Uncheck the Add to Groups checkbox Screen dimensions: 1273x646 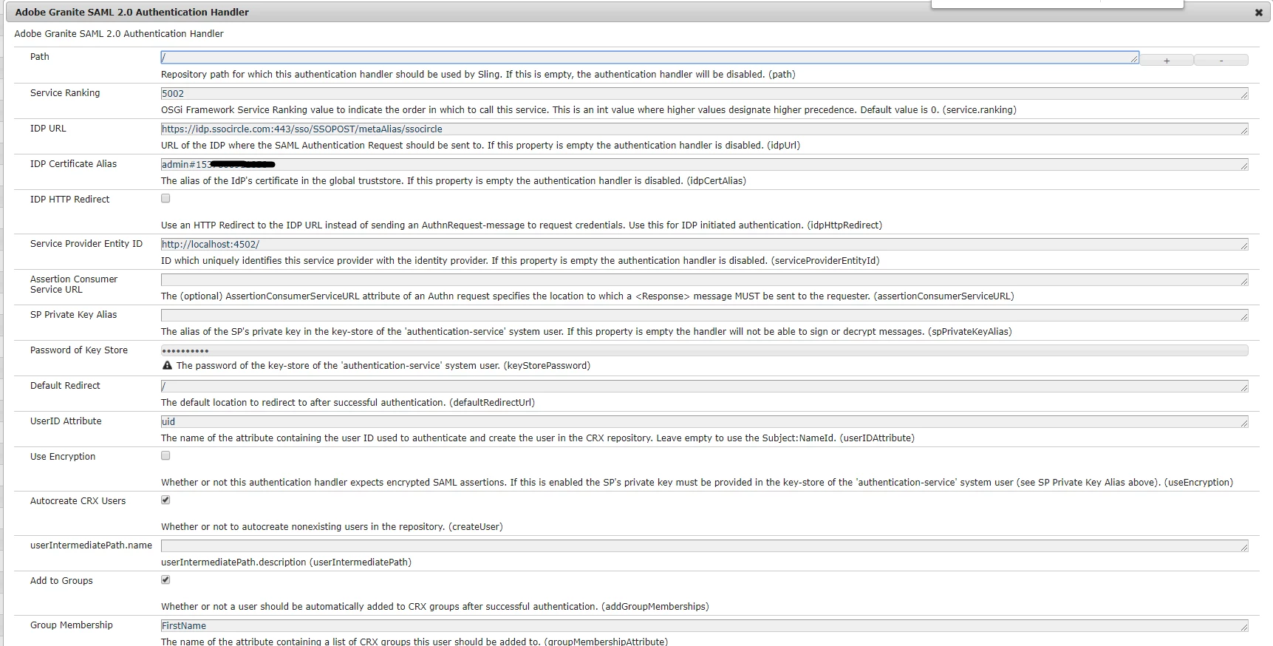pos(165,579)
